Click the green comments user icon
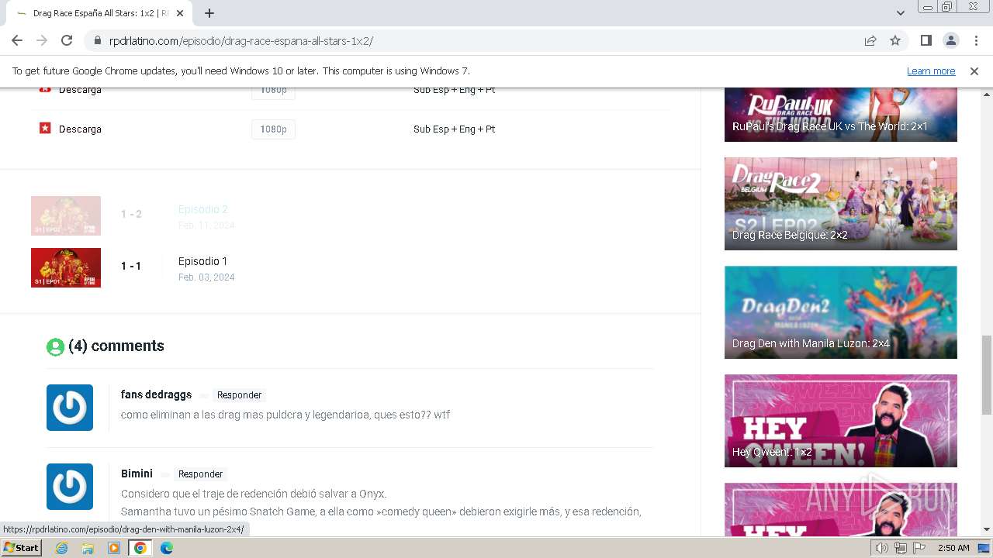 [55, 347]
